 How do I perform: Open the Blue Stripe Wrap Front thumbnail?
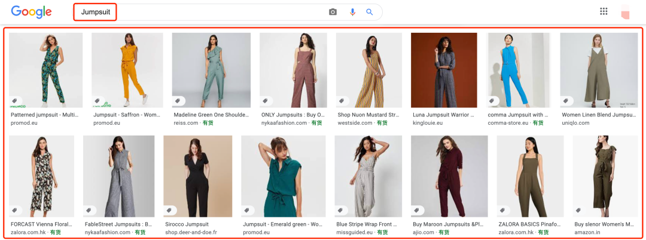368,176
